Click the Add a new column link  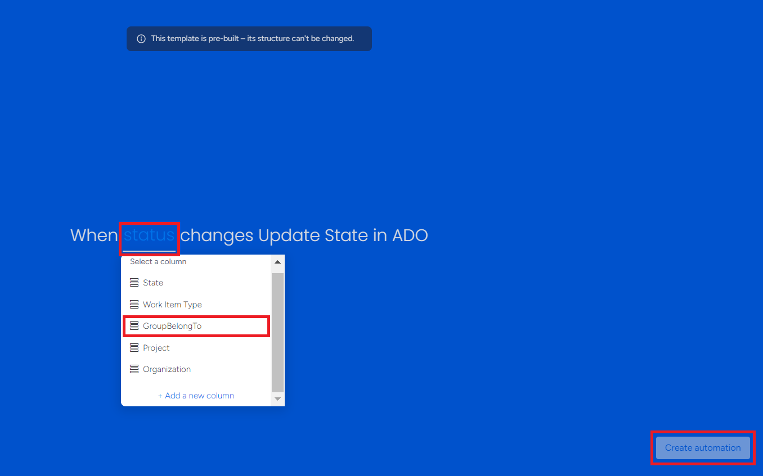(x=196, y=396)
